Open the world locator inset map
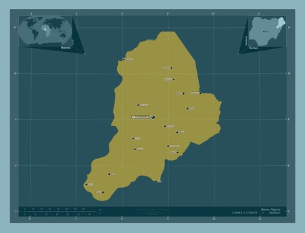This screenshot has height=233, width=305. coord(45,30)
